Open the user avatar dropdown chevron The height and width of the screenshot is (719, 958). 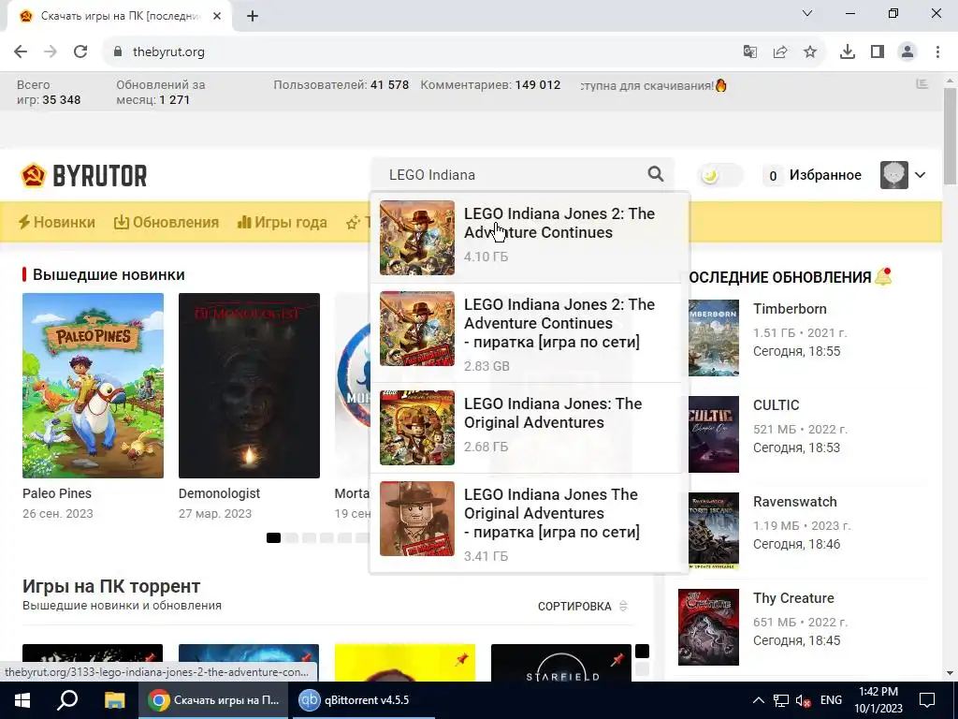pyautogui.click(x=921, y=175)
